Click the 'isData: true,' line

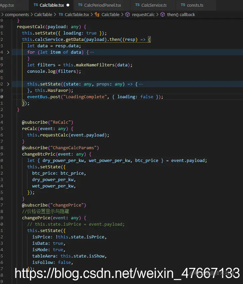click(49, 243)
